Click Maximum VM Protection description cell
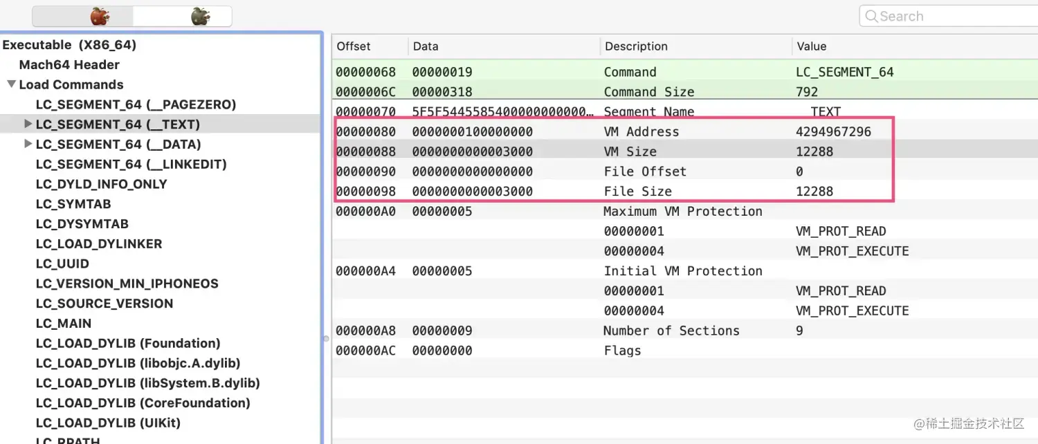Image resolution: width=1038 pixels, height=444 pixels. coord(683,212)
